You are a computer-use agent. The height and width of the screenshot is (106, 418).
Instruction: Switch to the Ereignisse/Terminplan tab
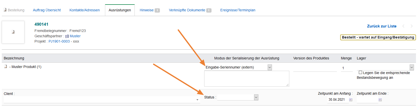(x=238, y=10)
